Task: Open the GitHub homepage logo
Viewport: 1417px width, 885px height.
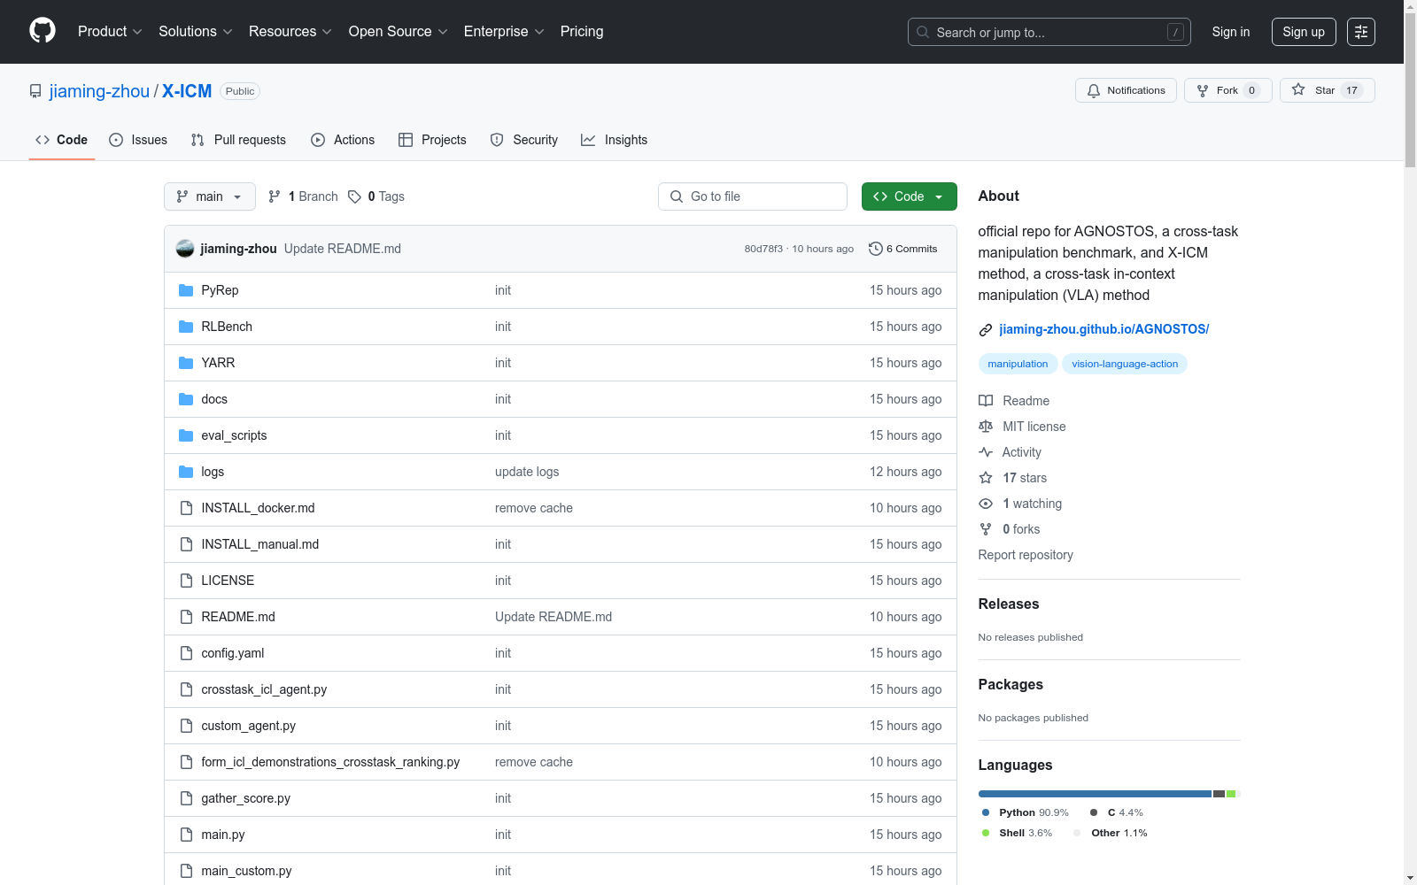Action: (43, 31)
